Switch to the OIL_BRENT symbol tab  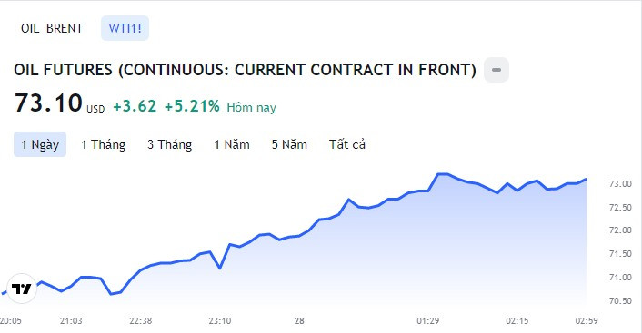click(x=52, y=28)
